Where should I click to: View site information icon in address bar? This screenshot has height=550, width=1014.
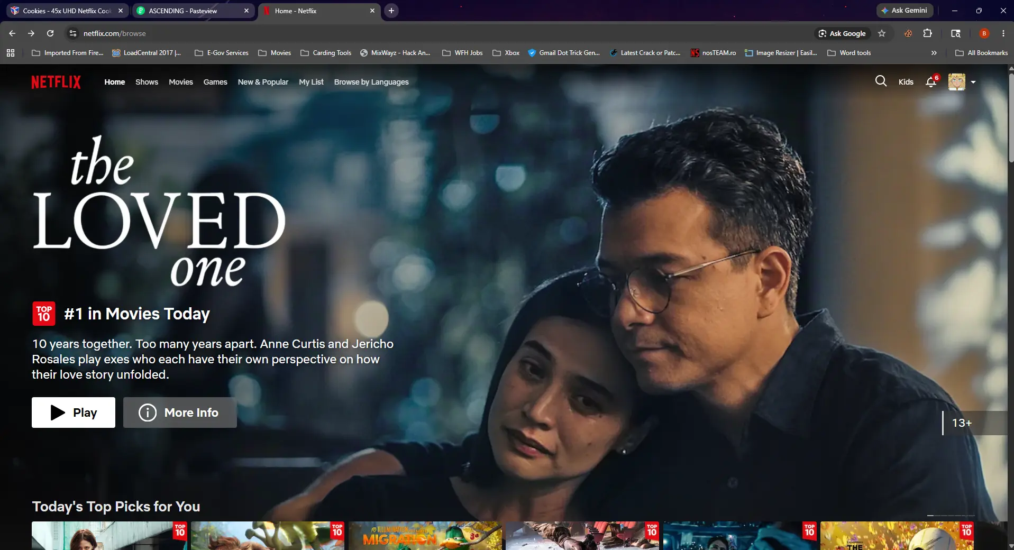[x=73, y=33]
